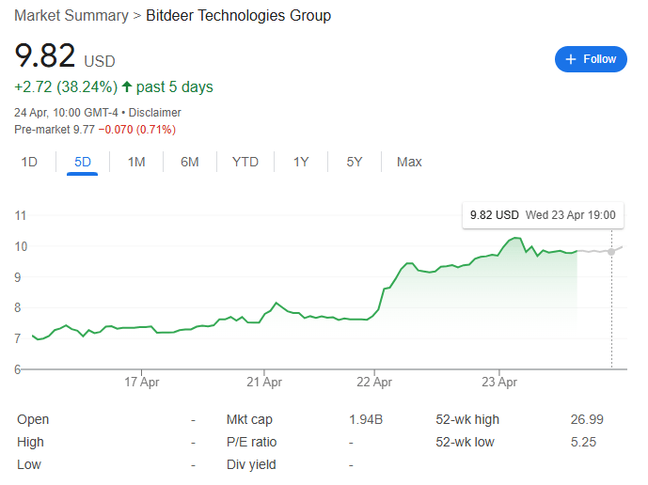Screen dimensions: 648x485
Task: Click the Pre-market price 9.77
Action: tap(84, 129)
